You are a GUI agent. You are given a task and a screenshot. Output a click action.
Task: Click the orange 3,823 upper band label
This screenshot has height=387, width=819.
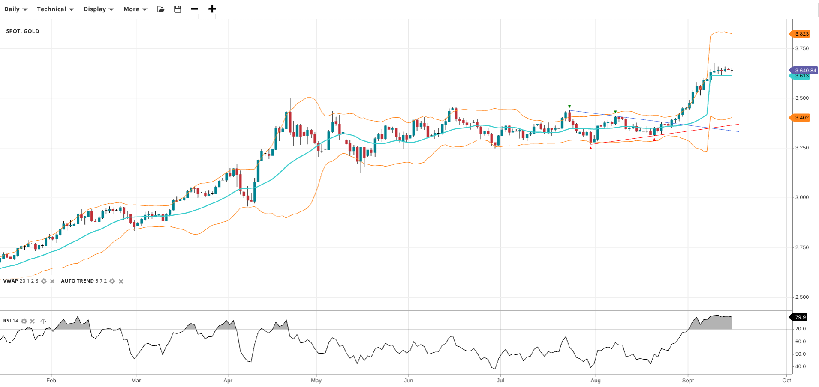801,34
